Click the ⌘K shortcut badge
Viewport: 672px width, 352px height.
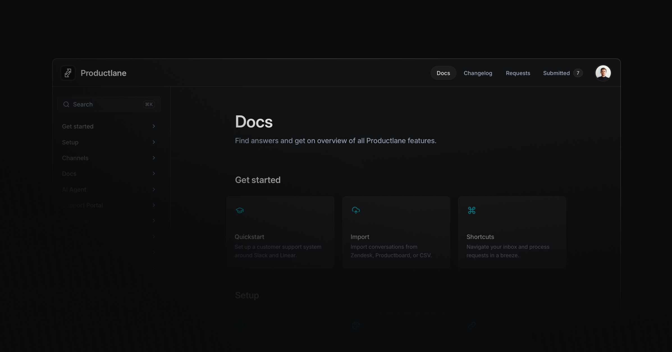pyautogui.click(x=149, y=104)
